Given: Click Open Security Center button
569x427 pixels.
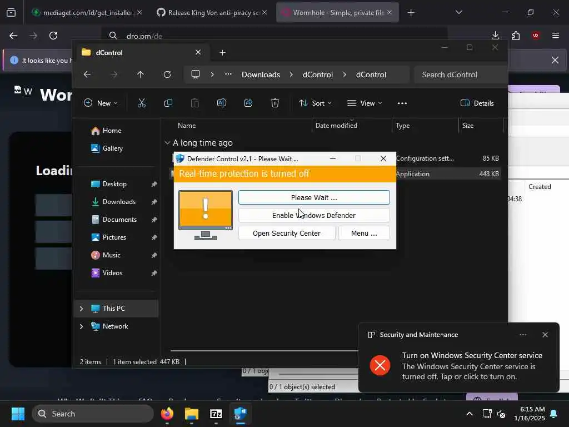Looking at the screenshot, I should (x=287, y=233).
